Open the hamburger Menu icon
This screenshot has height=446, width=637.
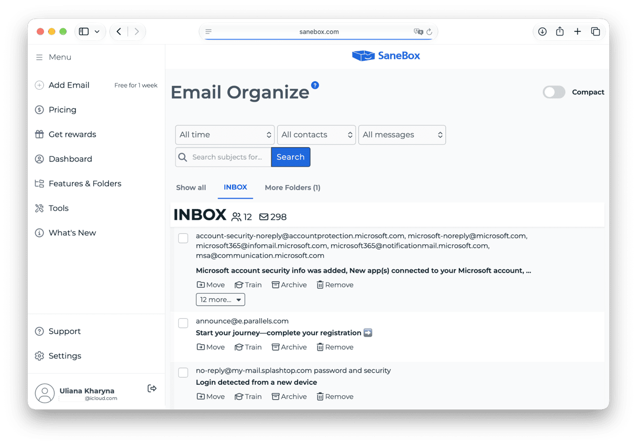39,57
